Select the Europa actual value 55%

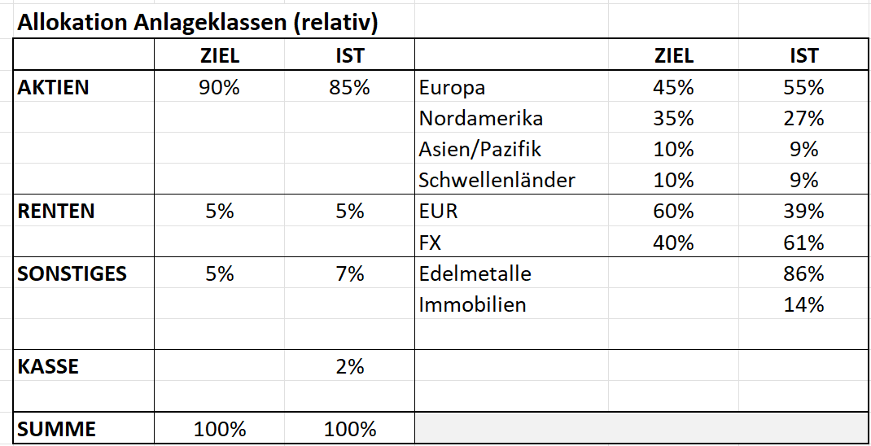click(803, 88)
